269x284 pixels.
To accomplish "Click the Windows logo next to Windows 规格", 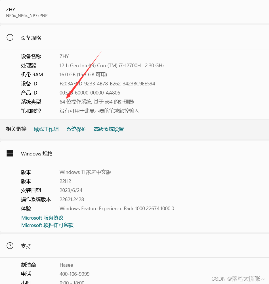I will [x=10, y=153].
